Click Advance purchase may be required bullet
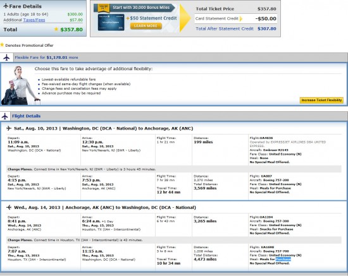The image size is (348, 276). (x=71, y=93)
